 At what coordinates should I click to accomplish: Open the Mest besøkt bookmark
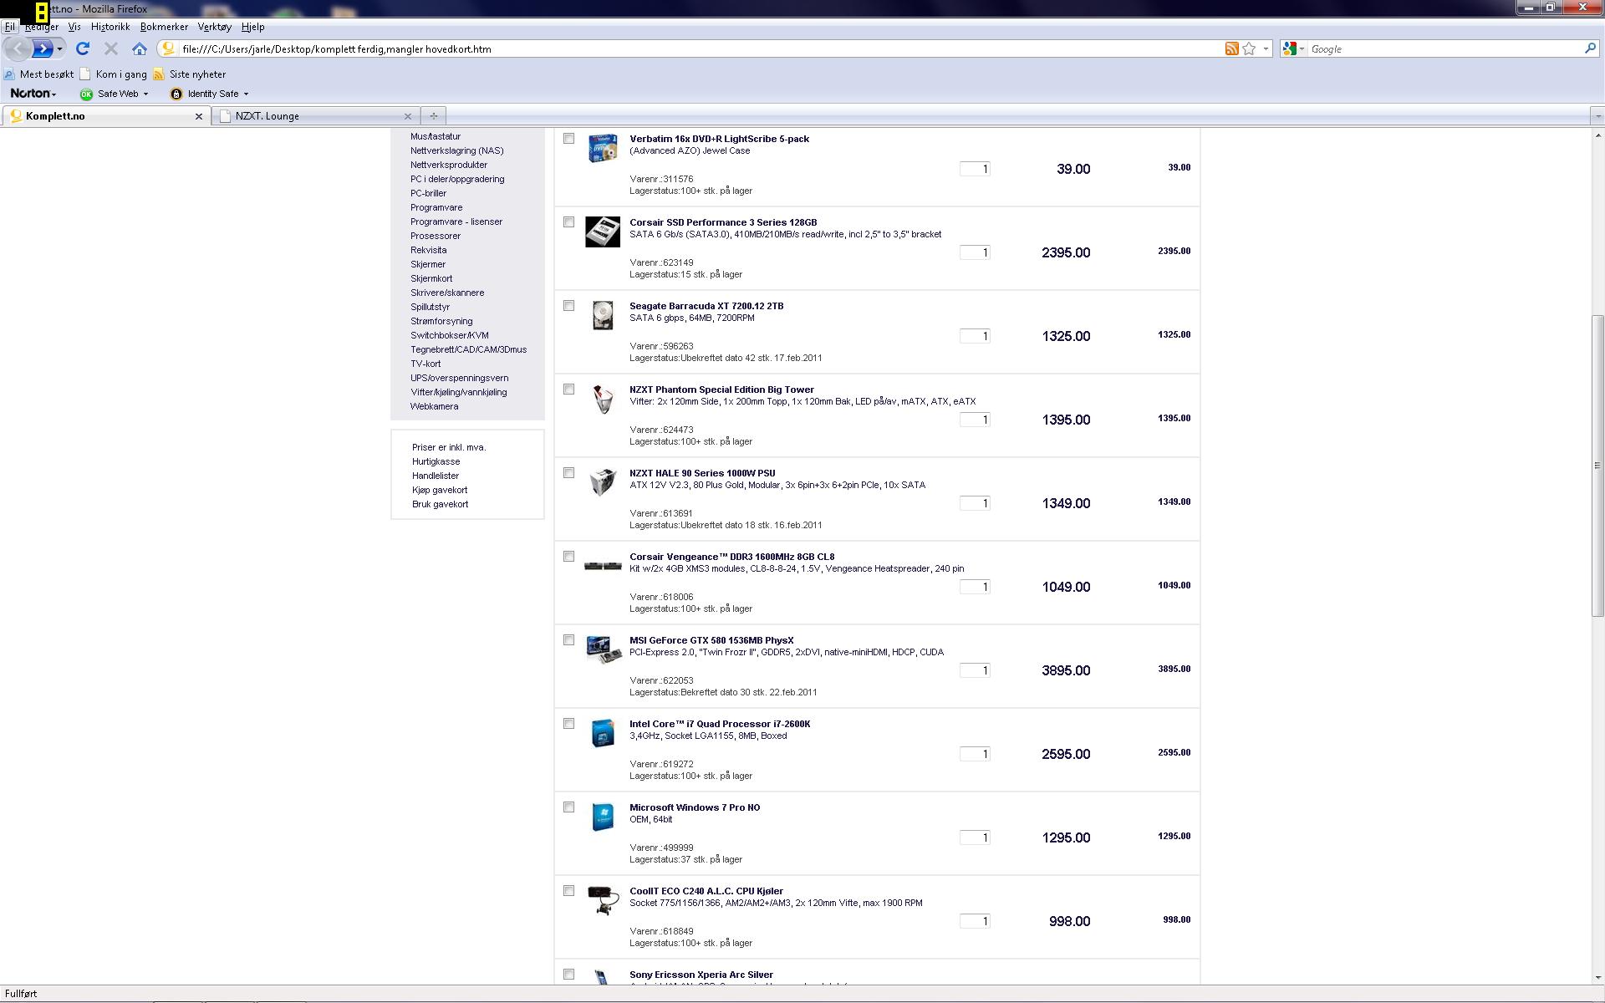click(x=39, y=74)
